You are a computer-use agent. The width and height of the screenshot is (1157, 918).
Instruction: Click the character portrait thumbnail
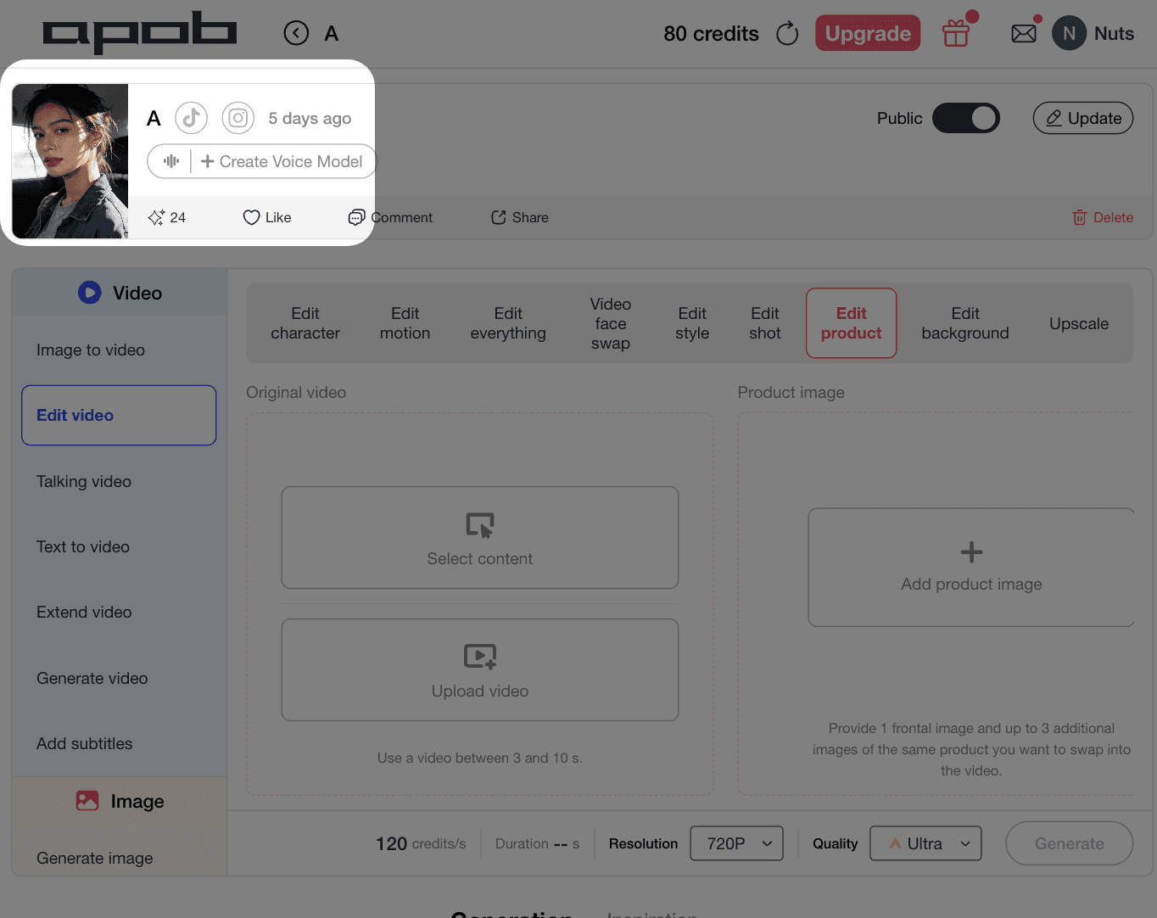(70, 161)
